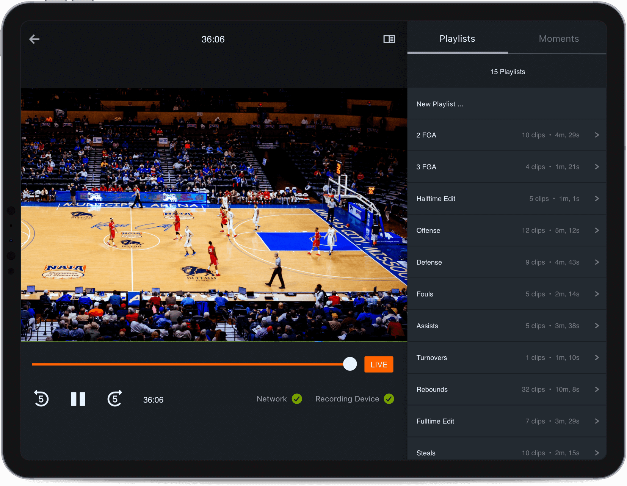Pause the live video
The width and height of the screenshot is (627, 486).
(78, 398)
